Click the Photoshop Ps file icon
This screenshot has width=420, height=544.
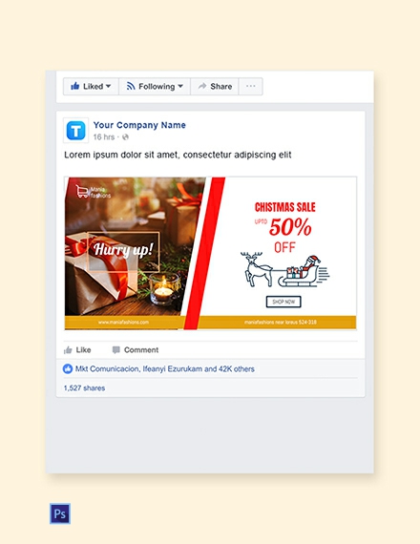[x=60, y=513]
